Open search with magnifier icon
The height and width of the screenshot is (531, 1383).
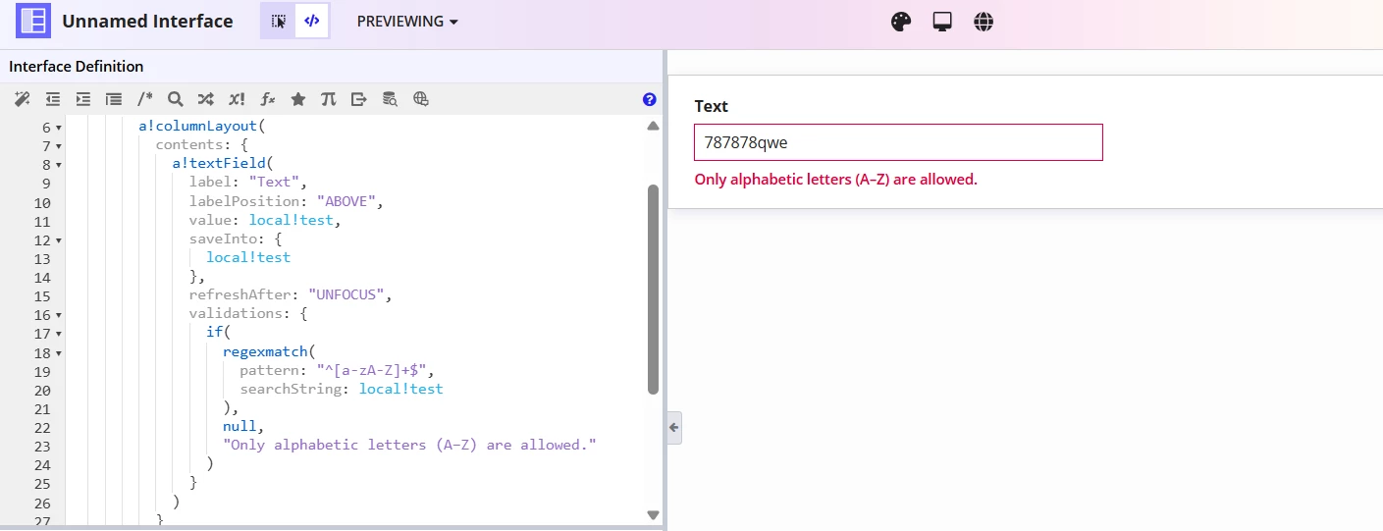[176, 99]
